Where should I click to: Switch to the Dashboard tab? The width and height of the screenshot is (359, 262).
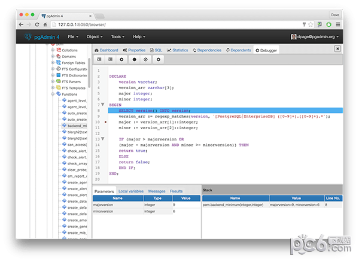pyautogui.click(x=107, y=50)
